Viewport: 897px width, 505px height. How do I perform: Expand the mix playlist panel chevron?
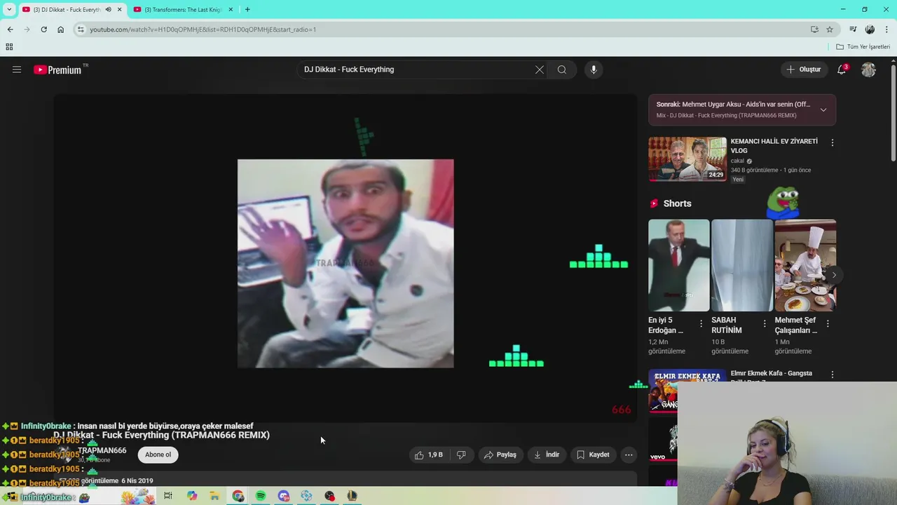[823, 109]
